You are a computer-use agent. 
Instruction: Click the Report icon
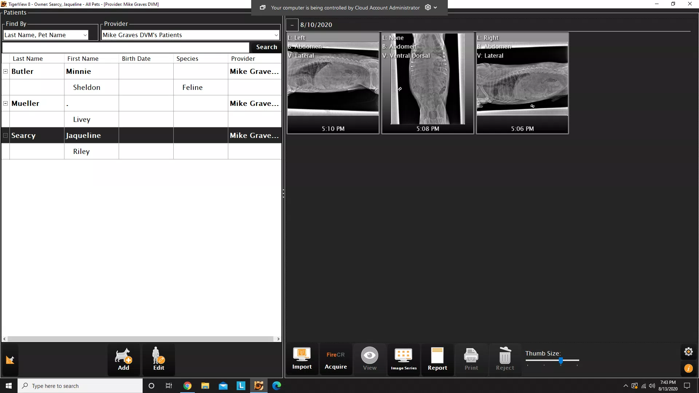[437, 359]
